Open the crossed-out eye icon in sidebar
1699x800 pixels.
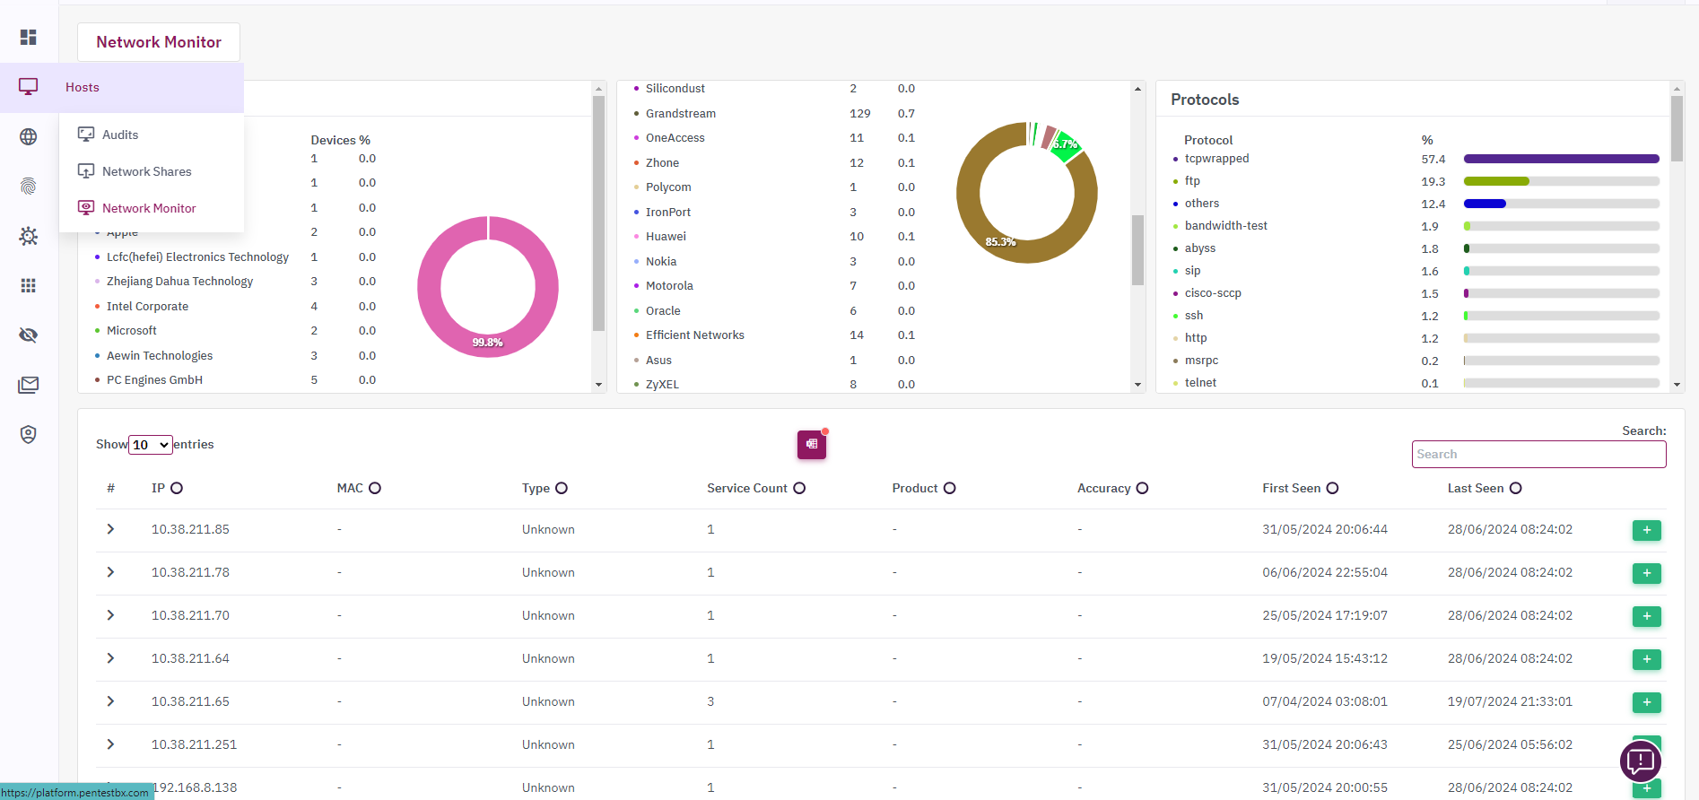click(29, 335)
